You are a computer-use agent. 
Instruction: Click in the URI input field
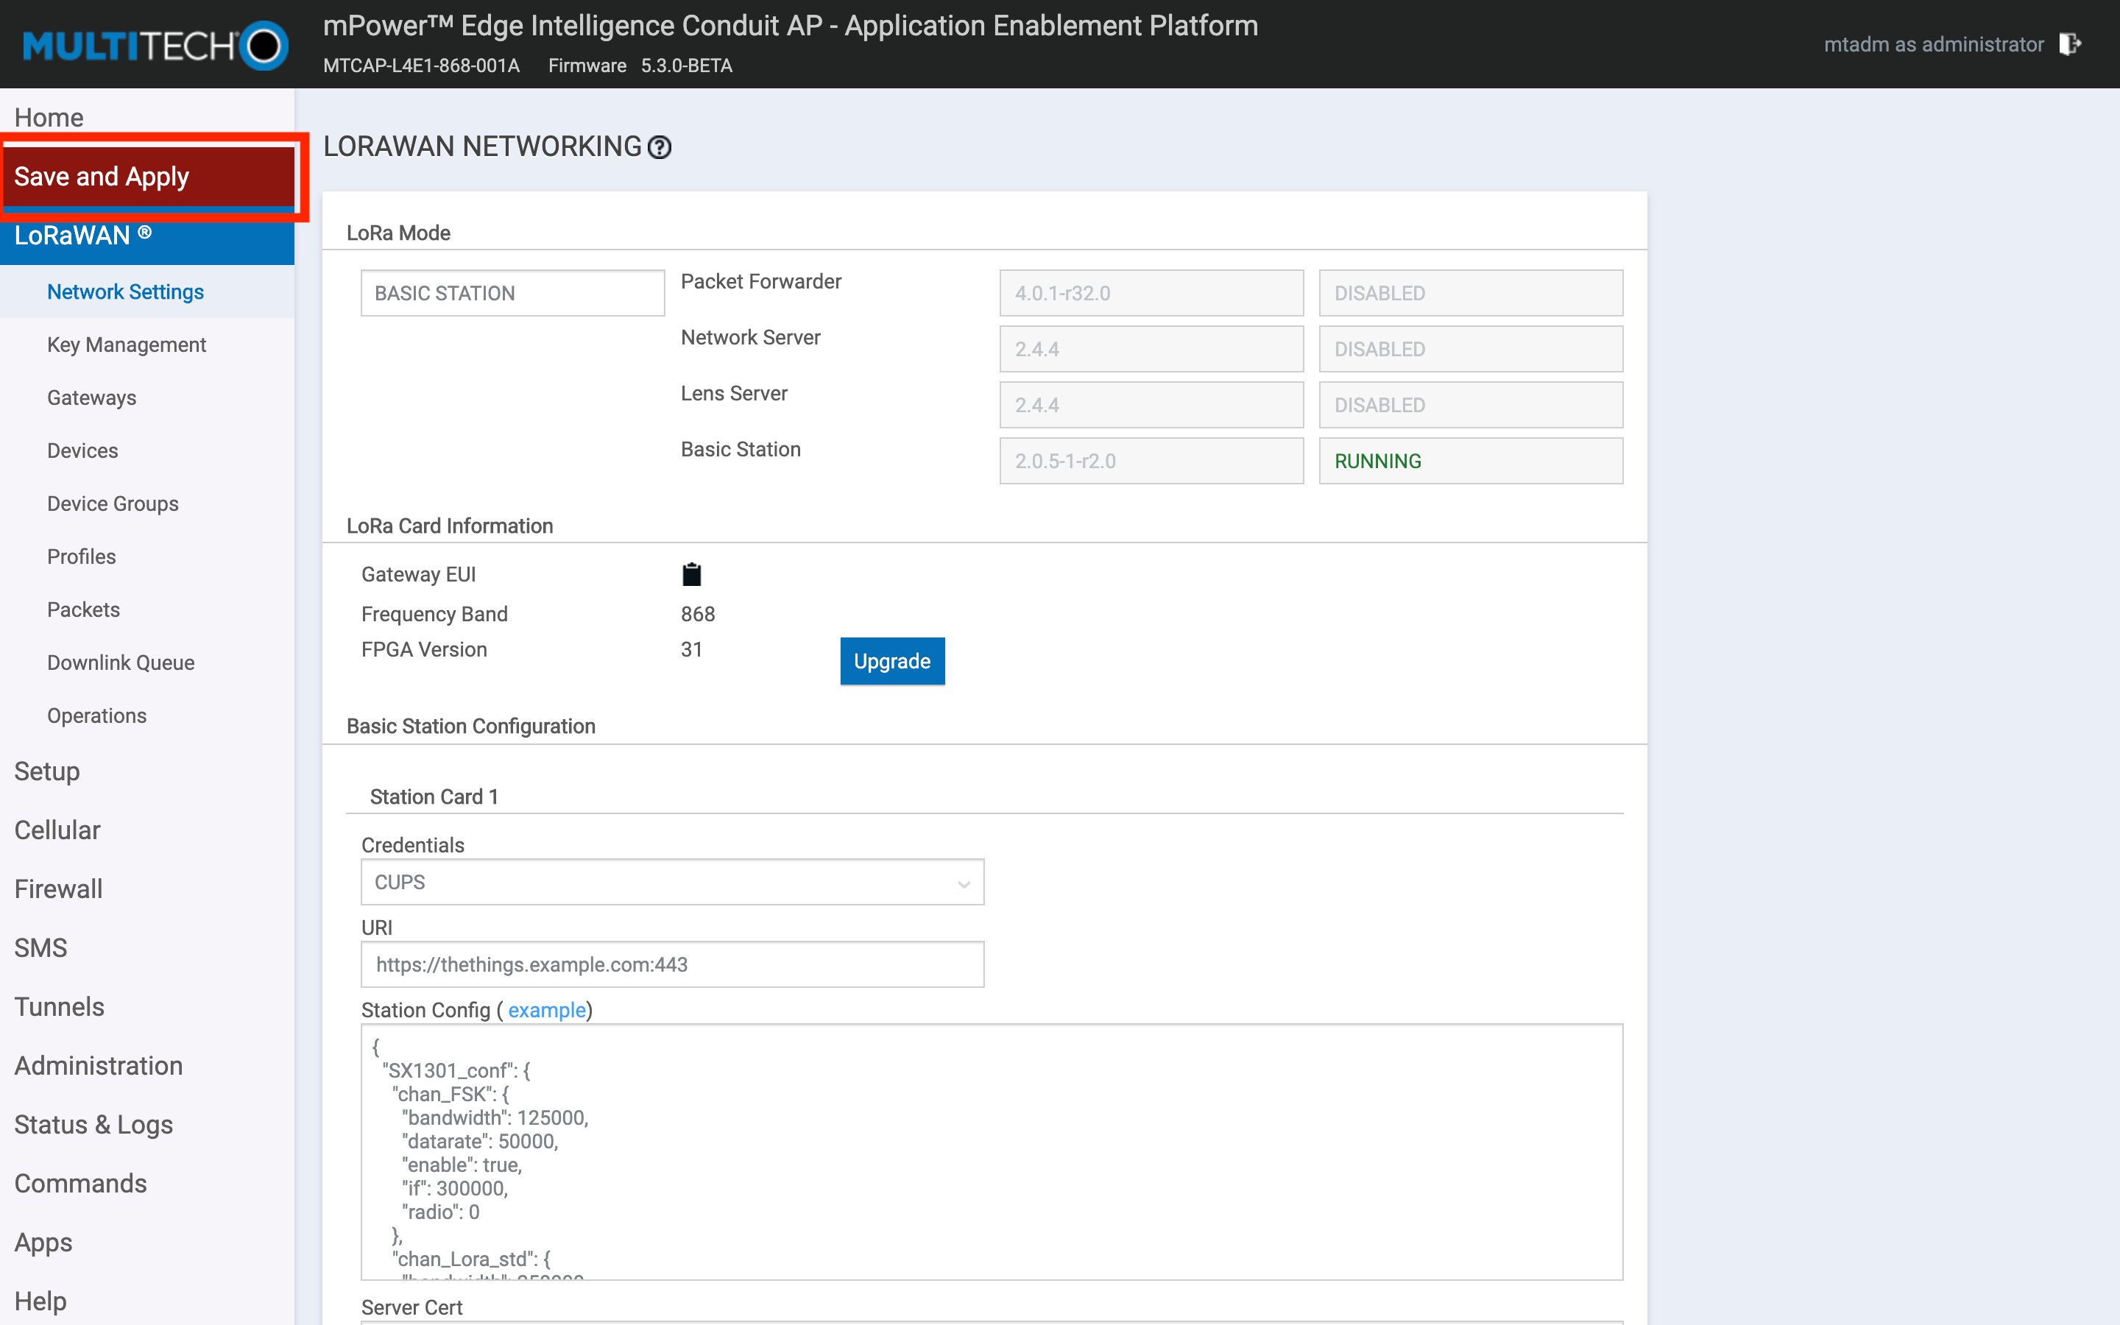[x=672, y=964]
